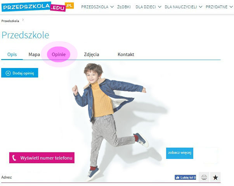
Task: Expand the PRZEDSZKOLA menu chevron
Action: [x=112, y=7]
